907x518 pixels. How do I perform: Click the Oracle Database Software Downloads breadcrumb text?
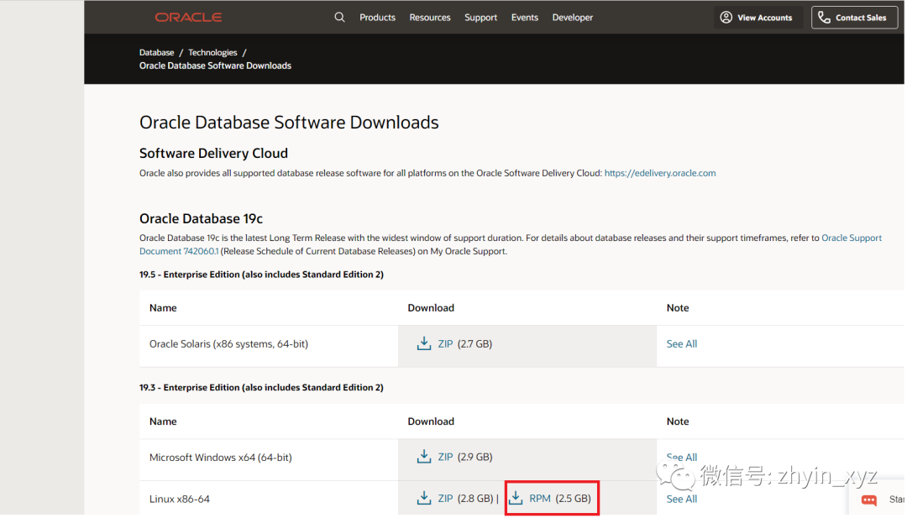tap(215, 65)
